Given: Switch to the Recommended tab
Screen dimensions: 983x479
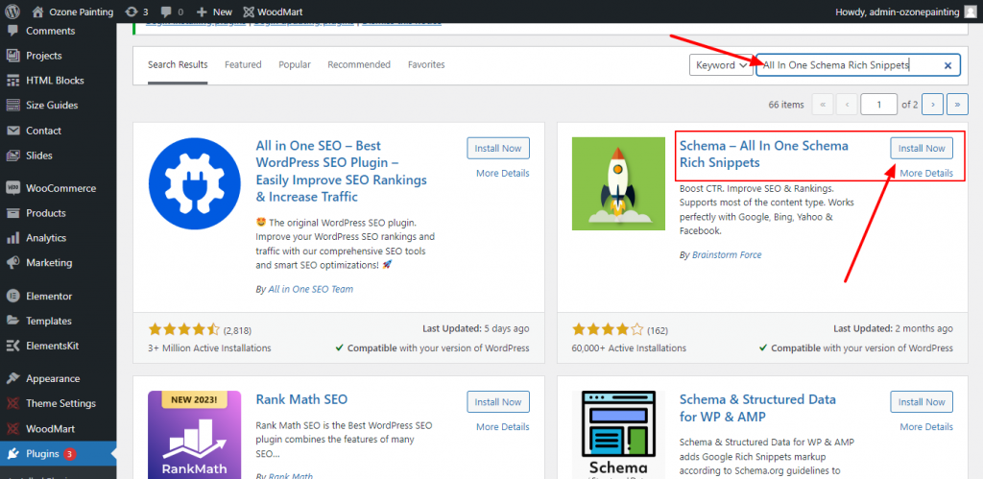Looking at the screenshot, I should coord(359,64).
